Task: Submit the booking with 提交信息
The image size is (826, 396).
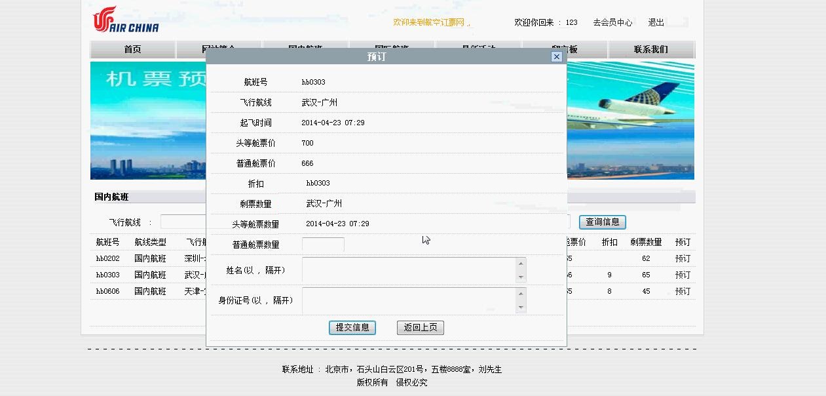Action: 352,328
